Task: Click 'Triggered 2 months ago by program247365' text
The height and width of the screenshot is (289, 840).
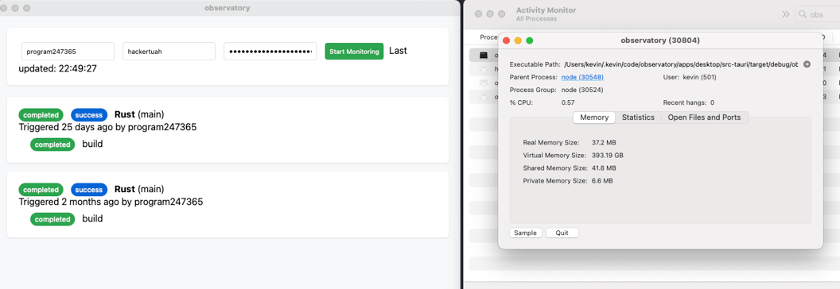Action: 111,202
